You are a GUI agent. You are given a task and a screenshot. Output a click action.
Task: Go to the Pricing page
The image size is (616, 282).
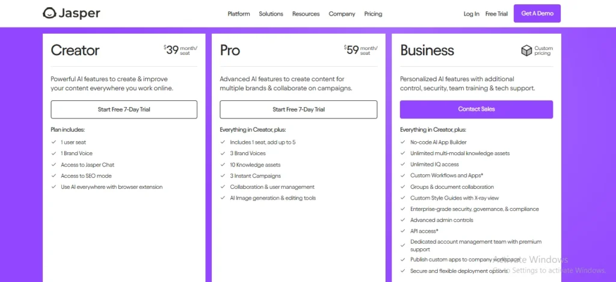373,14
